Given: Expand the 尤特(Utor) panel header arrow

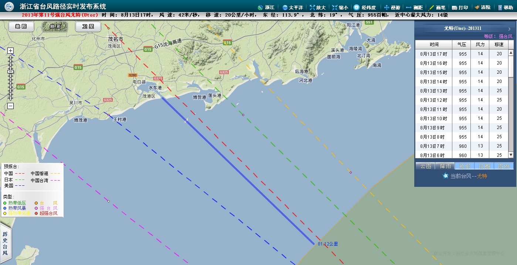Looking at the screenshot, I should (509, 29).
